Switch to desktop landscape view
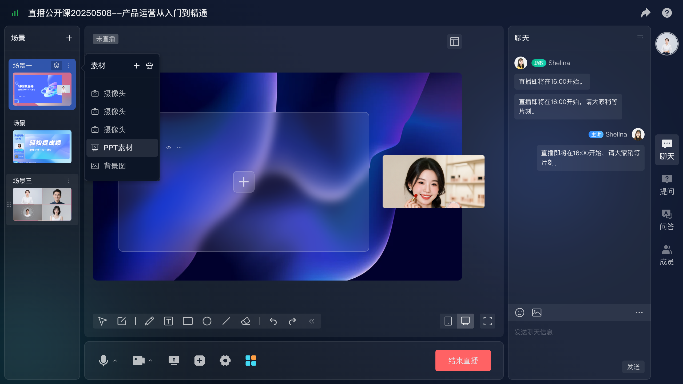 tap(465, 321)
